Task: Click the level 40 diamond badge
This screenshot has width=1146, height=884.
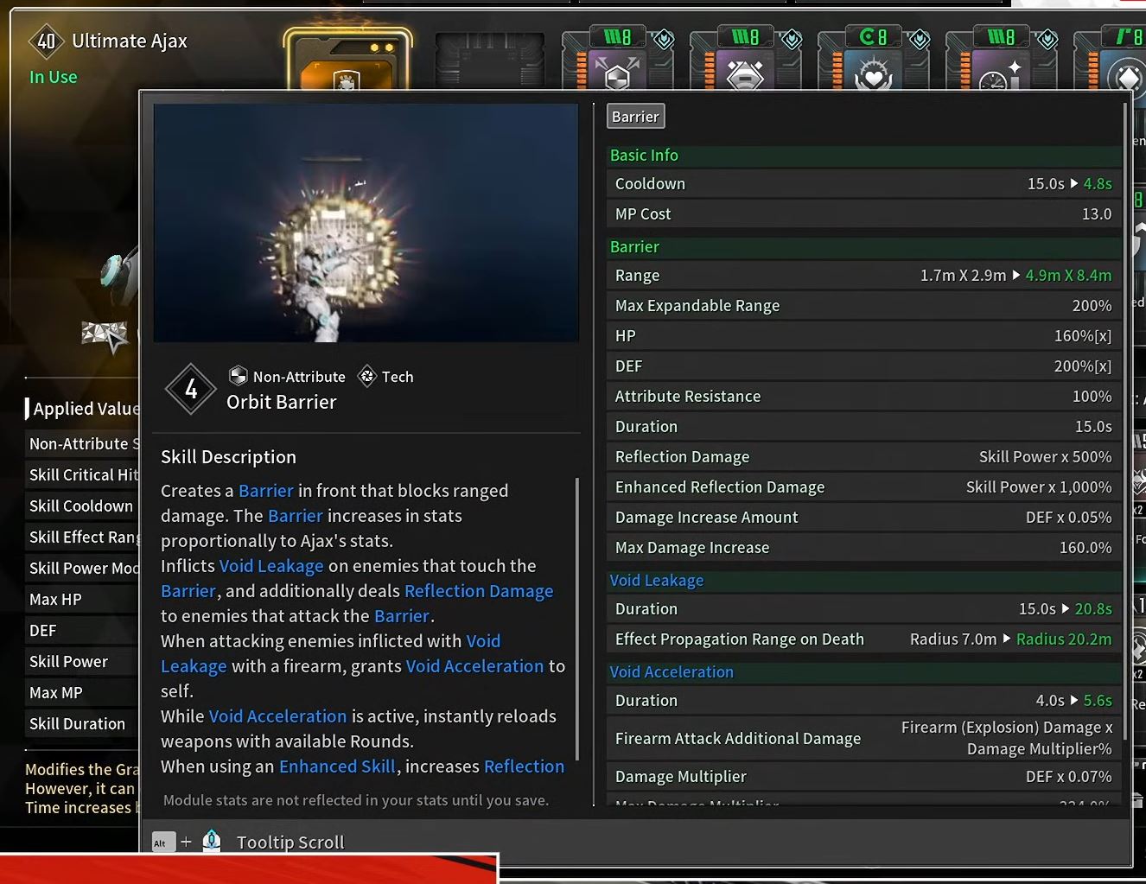Action: tap(46, 41)
